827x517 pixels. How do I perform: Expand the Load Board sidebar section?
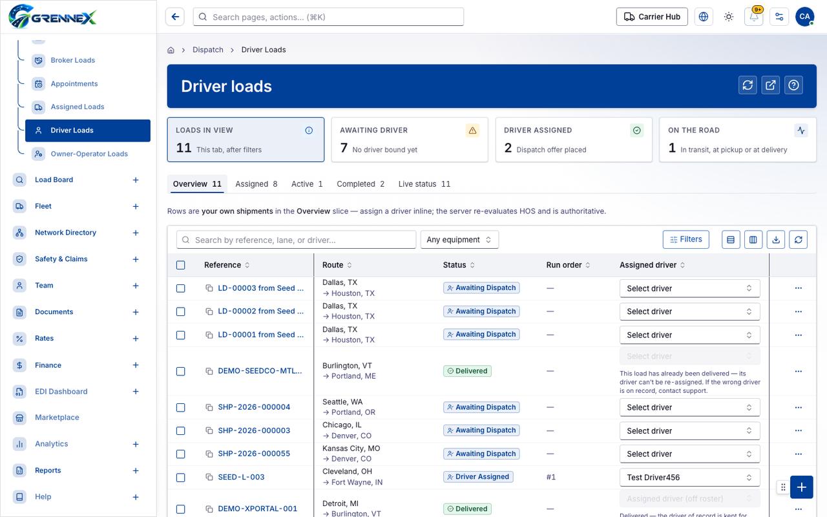point(136,180)
